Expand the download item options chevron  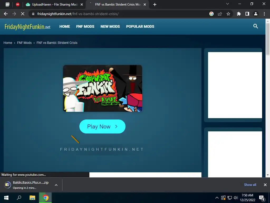tap(56, 185)
